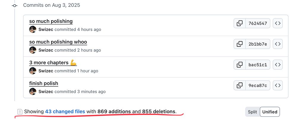Open the 'so much polishing' commit
The image size is (297, 120).
pyautogui.click(x=51, y=21)
